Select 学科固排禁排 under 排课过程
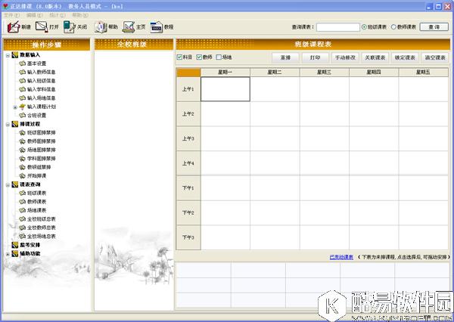The width and height of the screenshot is (454, 322). point(41,159)
